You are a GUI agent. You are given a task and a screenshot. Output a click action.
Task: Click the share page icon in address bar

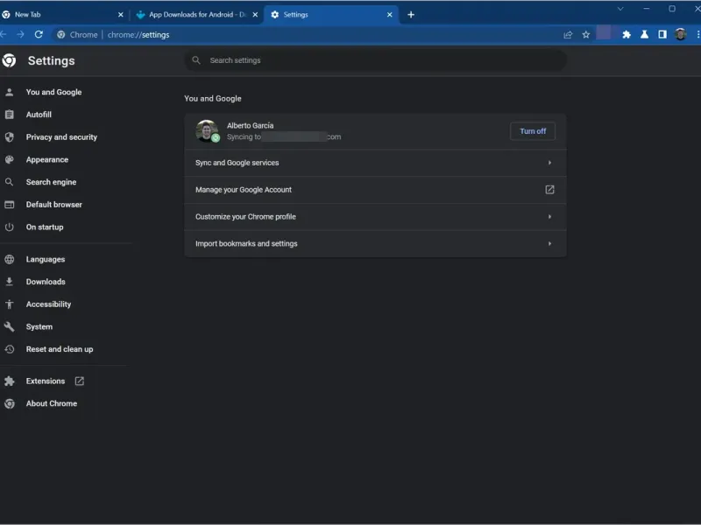tap(568, 34)
